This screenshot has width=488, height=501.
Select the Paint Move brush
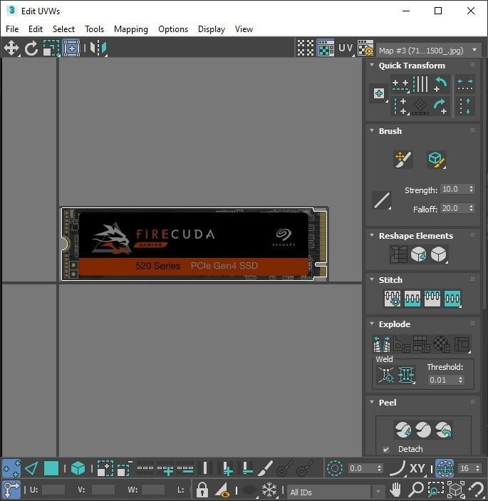[x=403, y=160]
